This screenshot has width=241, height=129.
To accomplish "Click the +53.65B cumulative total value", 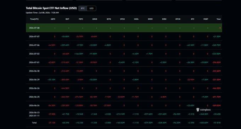I will point(217,114).
